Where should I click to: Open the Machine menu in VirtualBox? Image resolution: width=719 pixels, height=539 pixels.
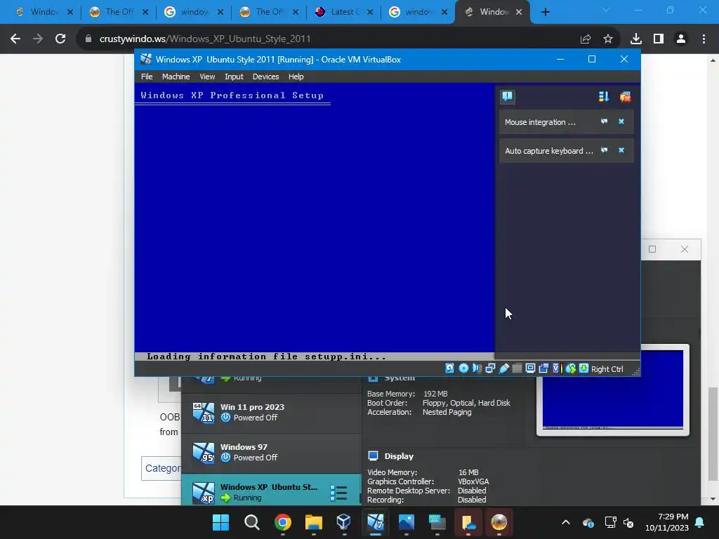pos(176,76)
